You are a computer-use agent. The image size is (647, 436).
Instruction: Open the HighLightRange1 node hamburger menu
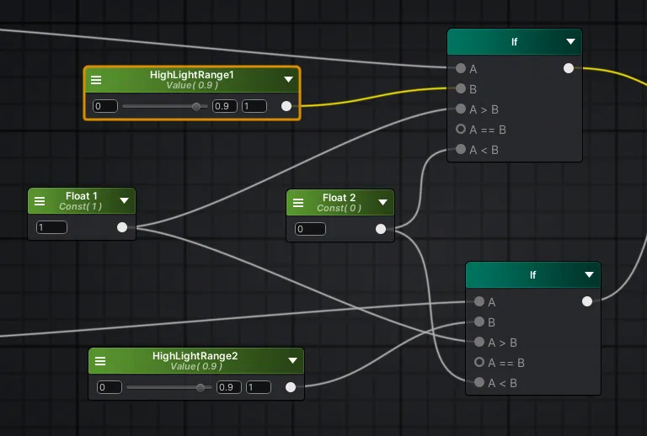pyautogui.click(x=96, y=80)
